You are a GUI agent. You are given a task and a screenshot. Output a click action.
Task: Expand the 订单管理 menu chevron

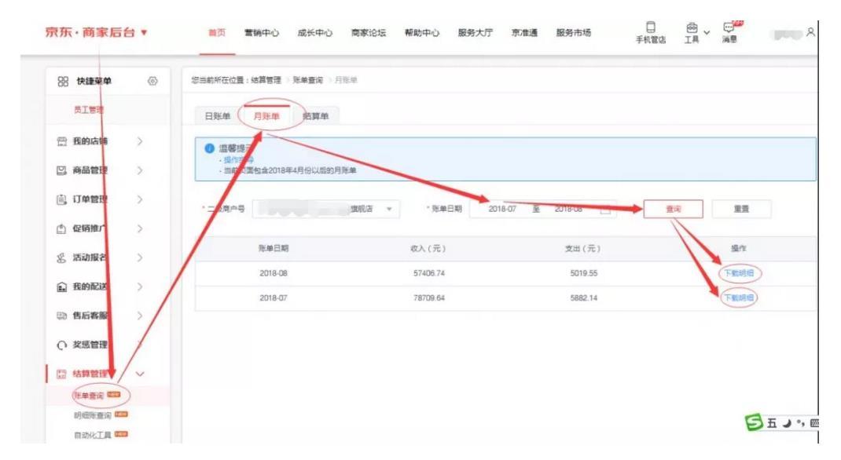point(140,199)
